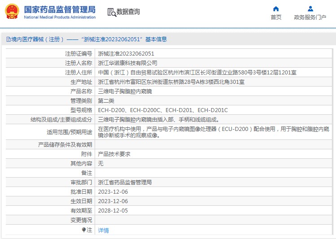This screenshot has height=239, width=336.
Task: Click the 批准日期 label
Action: (81, 191)
